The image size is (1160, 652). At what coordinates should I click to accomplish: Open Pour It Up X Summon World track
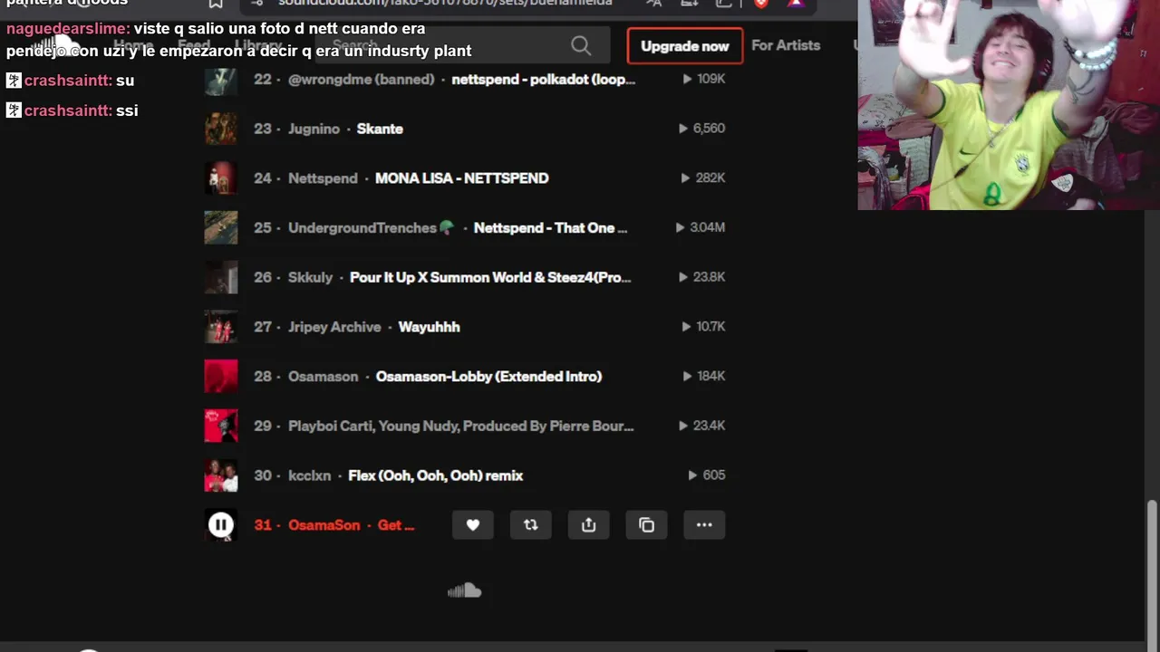click(490, 277)
